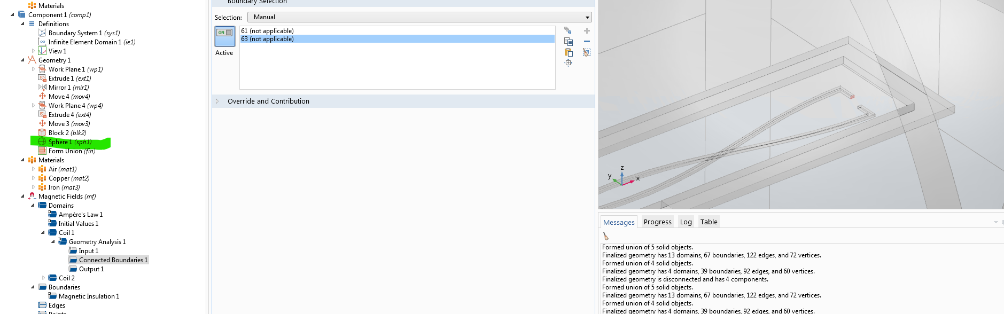Open the Selection dropdown set to Manual
This screenshot has height=314, width=1004.
point(419,17)
